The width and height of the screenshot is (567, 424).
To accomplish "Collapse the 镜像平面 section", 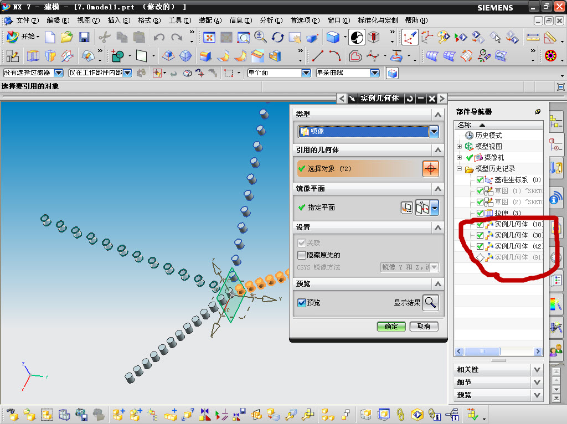I will click(437, 189).
